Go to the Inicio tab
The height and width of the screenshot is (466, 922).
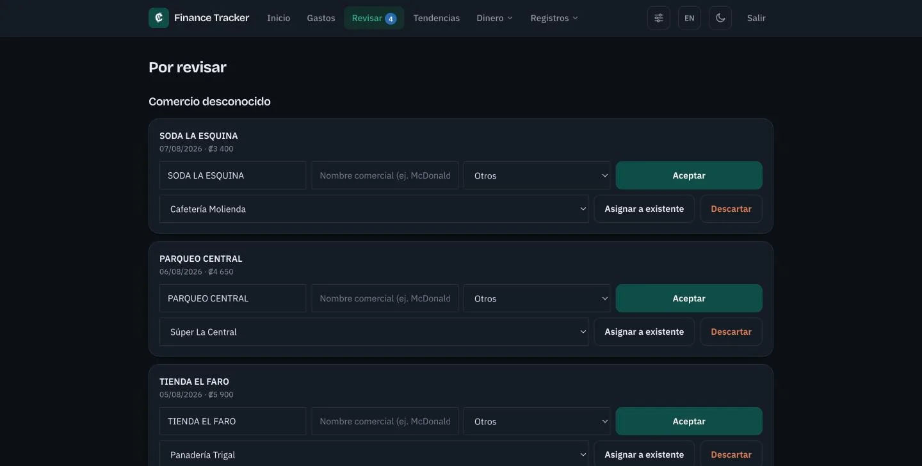[279, 18]
